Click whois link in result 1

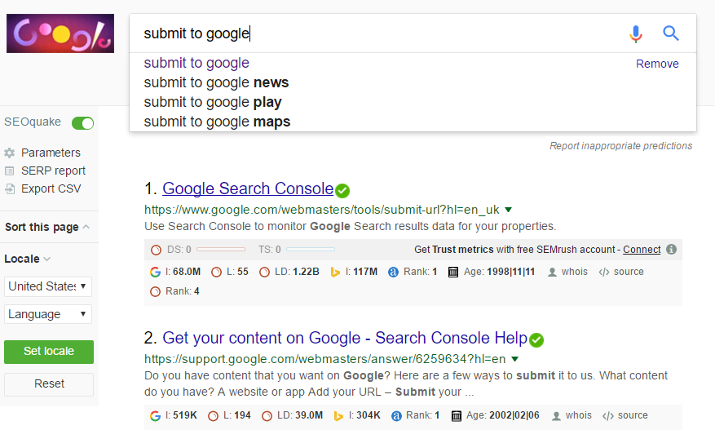pyautogui.click(x=575, y=272)
